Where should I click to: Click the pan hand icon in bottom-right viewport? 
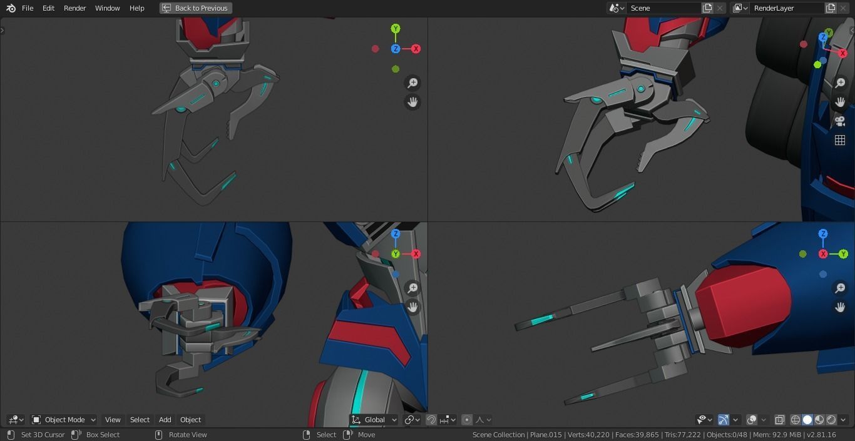pos(840,307)
